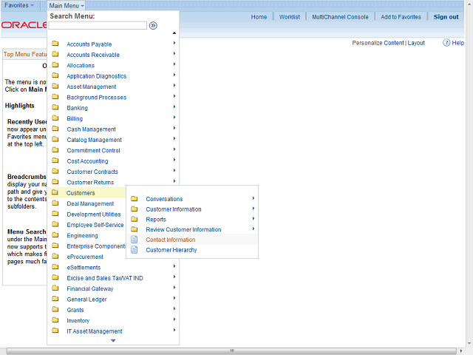Viewport: 473px width, 355px height.
Task: Click the General Ledger folder icon
Action: 55,299
